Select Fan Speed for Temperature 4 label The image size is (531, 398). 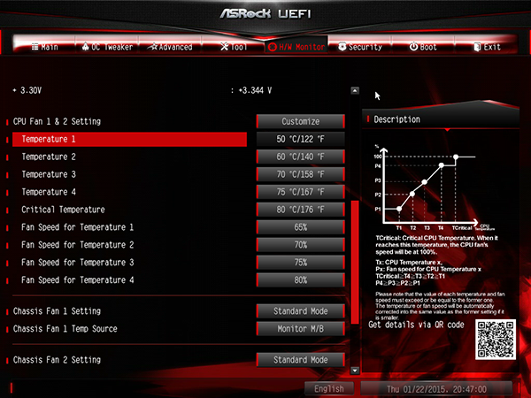77,279
